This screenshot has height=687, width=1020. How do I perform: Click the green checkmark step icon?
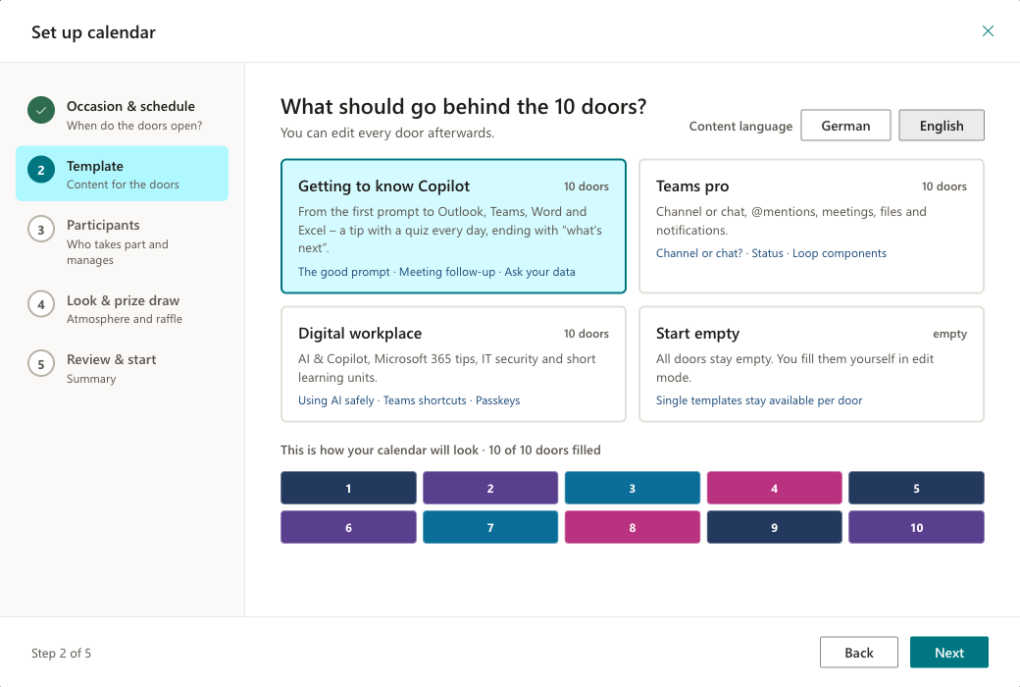tap(41, 110)
